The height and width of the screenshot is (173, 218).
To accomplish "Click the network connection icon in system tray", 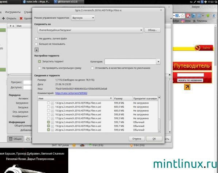I will [x=195, y=2].
